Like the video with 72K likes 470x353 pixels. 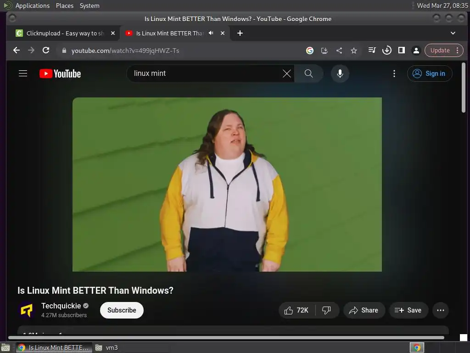tap(297, 310)
